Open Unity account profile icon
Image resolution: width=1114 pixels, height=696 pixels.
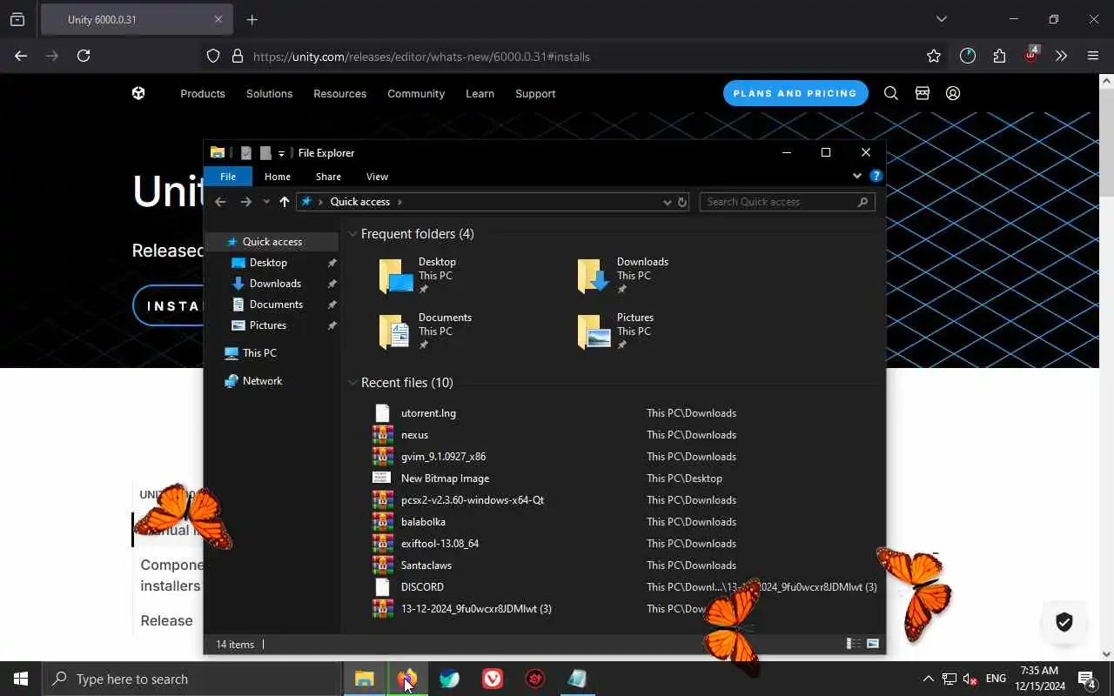[x=953, y=93]
